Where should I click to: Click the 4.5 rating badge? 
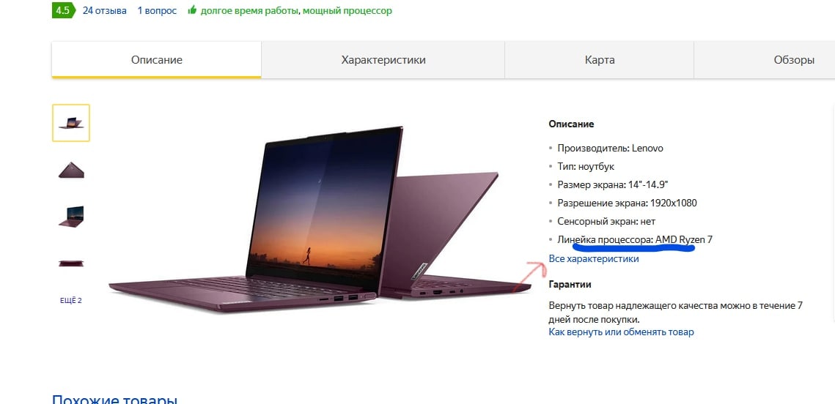tap(63, 10)
